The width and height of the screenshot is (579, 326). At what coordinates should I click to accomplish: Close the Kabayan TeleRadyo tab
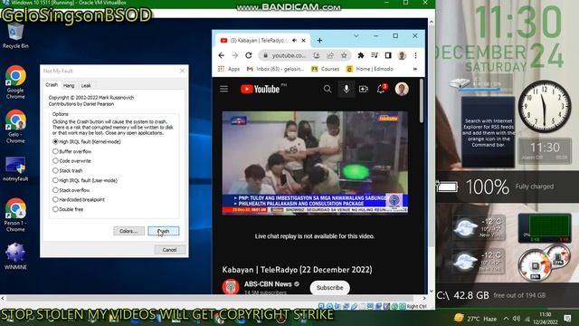[x=304, y=40]
